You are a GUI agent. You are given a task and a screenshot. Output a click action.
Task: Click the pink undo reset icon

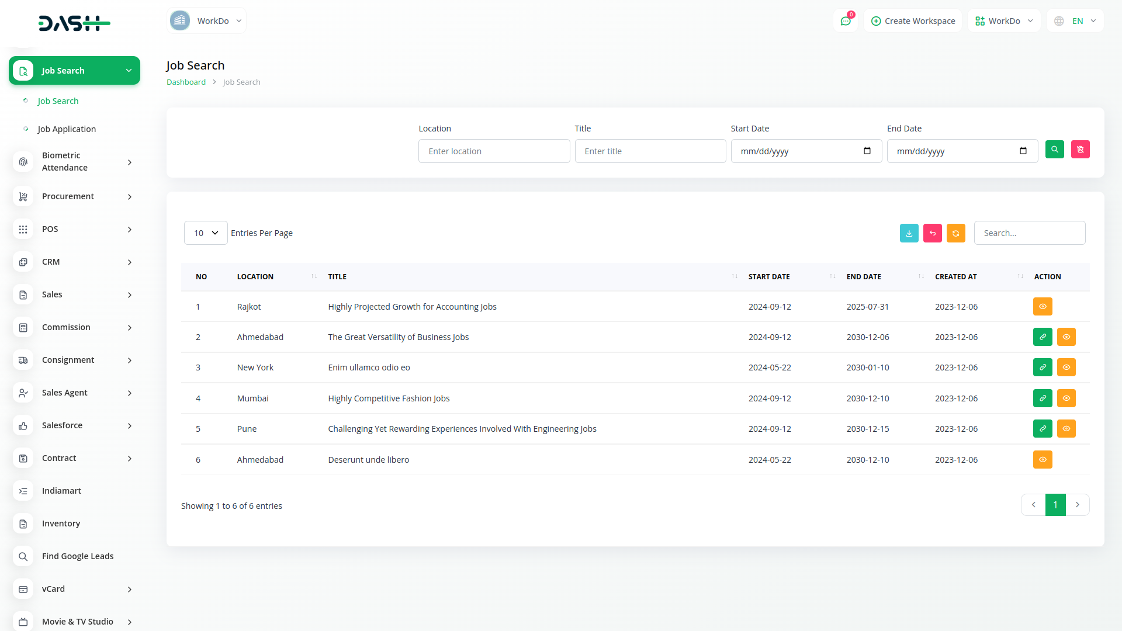pos(932,233)
